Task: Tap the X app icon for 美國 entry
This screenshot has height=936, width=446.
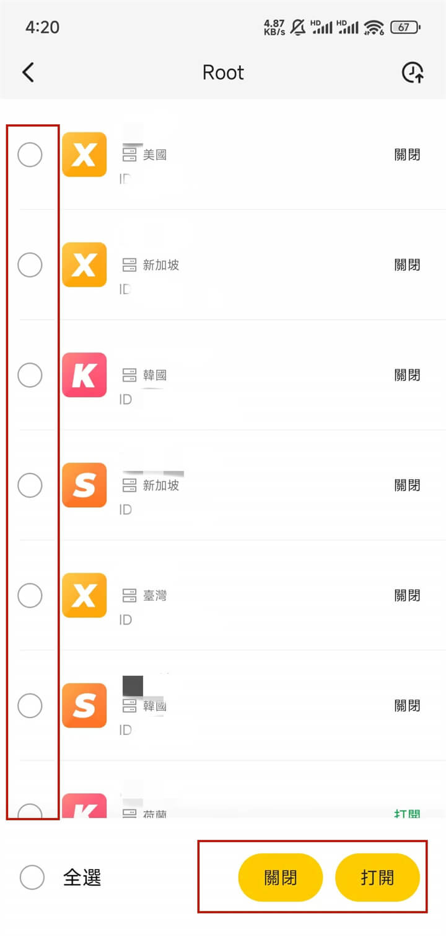Action: tap(84, 155)
